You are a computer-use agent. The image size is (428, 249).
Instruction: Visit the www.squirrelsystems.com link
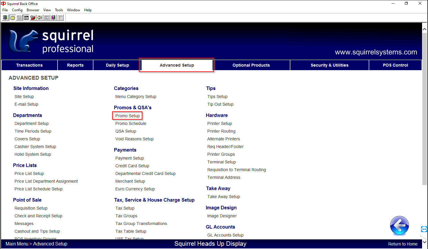pyautogui.click(x=376, y=52)
